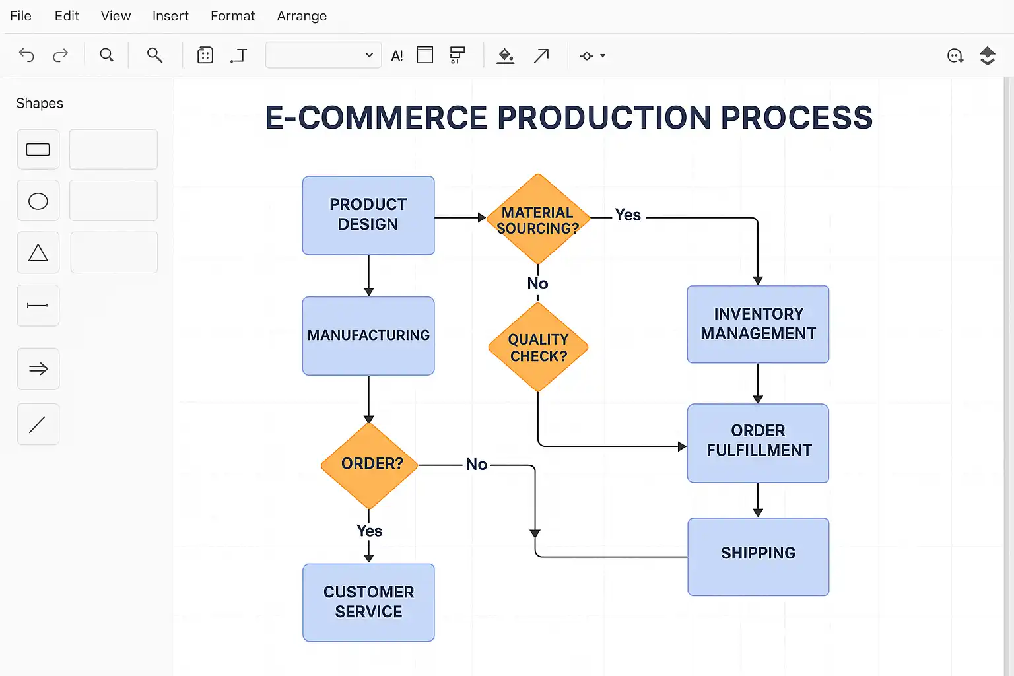Undo the last action
This screenshot has width=1014, height=676.
(26, 55)
